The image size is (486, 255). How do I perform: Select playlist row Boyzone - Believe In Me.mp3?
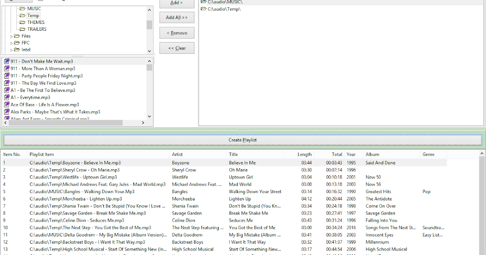[x=224, y=163]
